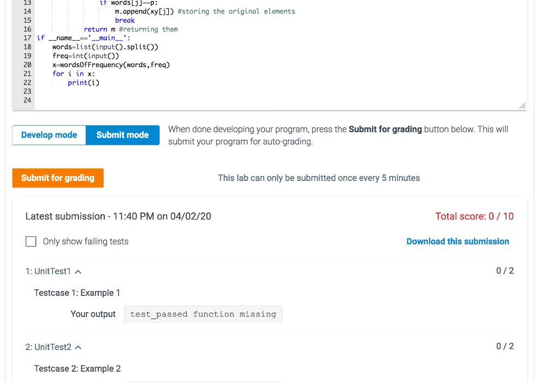Screen dimensions: 556x382
Task: Grab the code editor resize handle
Action: (x=522, y=106)
